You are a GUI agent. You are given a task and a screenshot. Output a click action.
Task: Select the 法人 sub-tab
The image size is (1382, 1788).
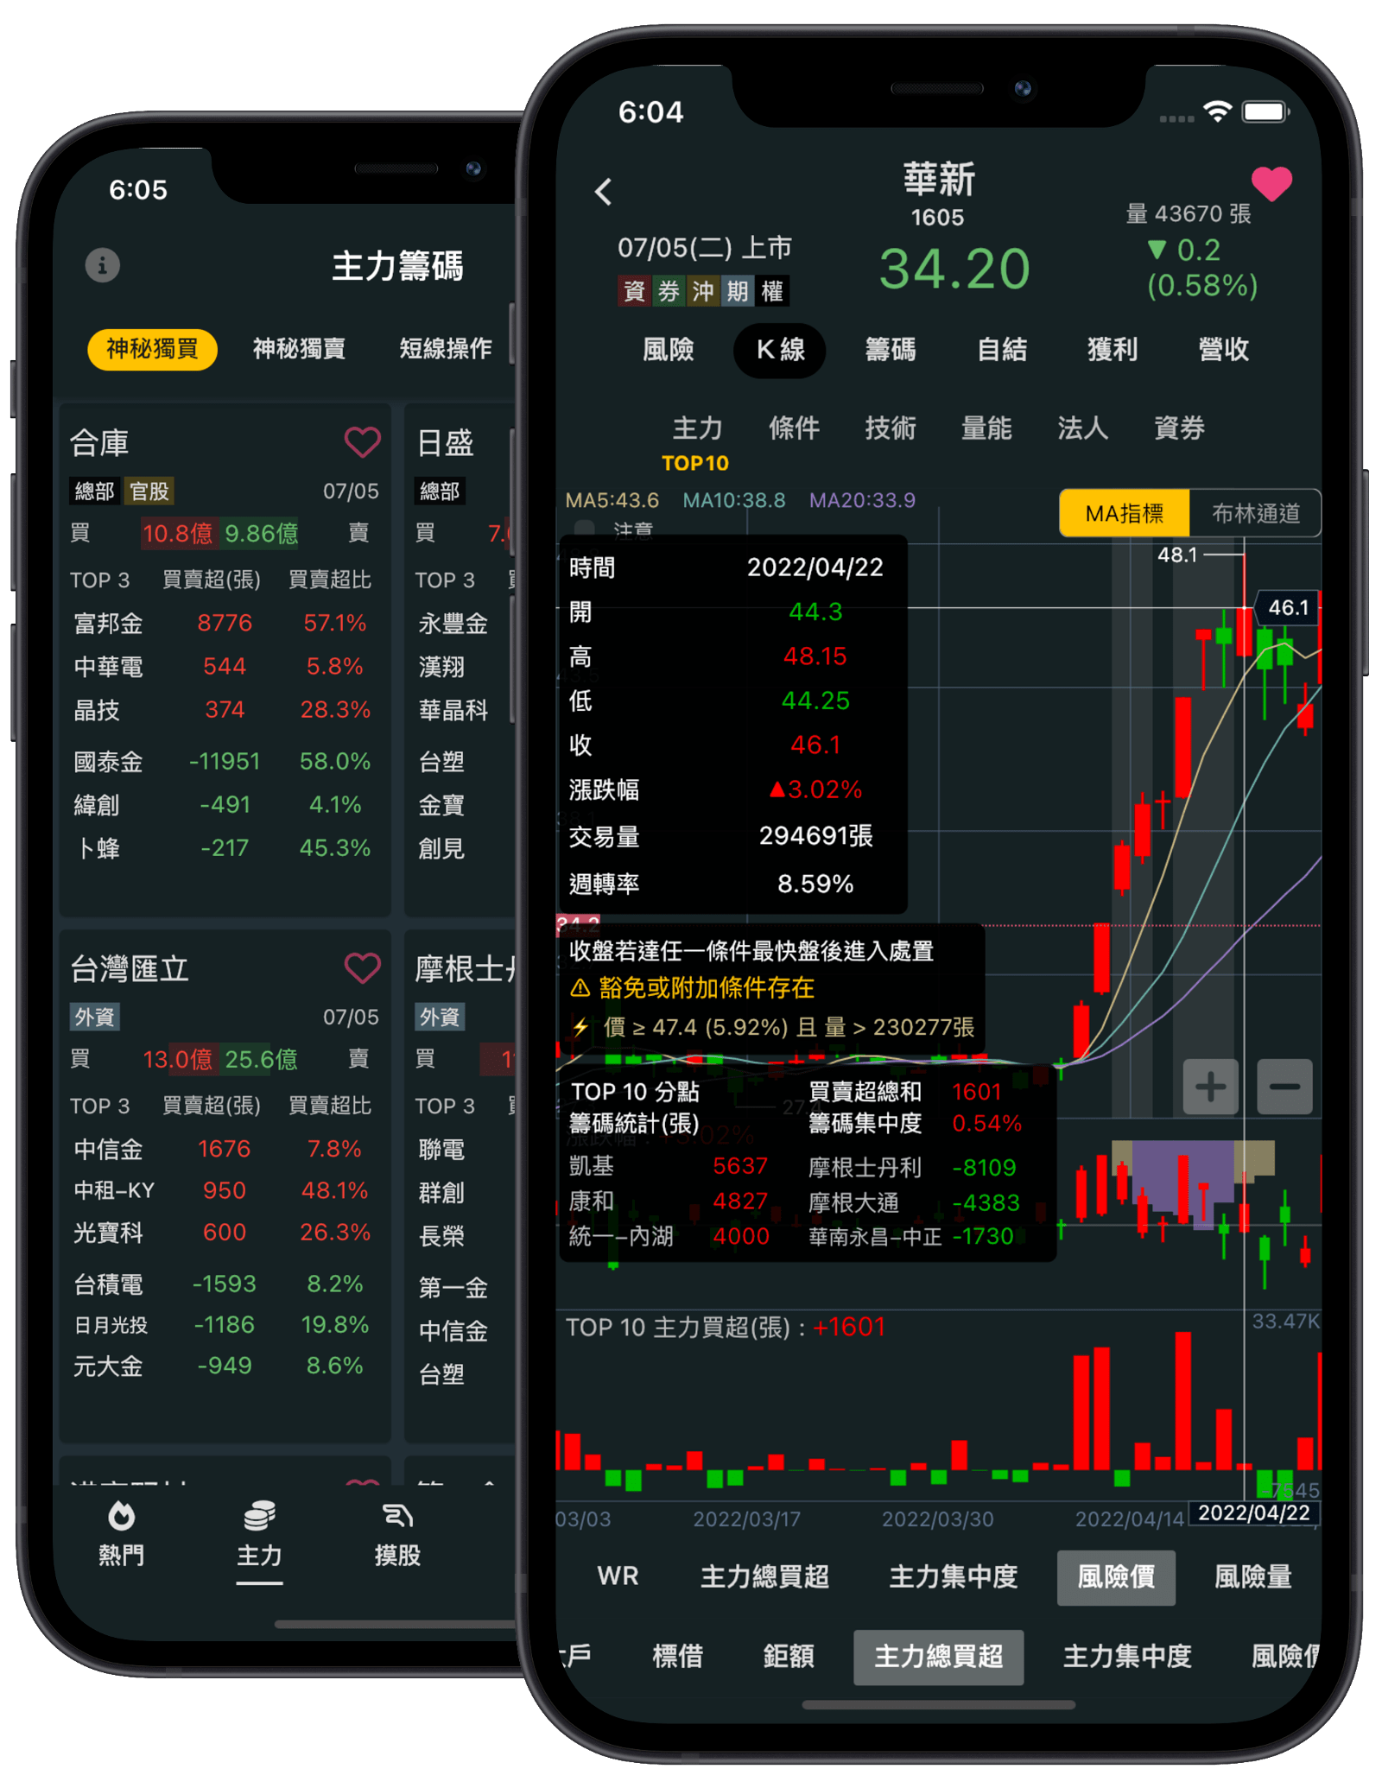pos(1082,428)
